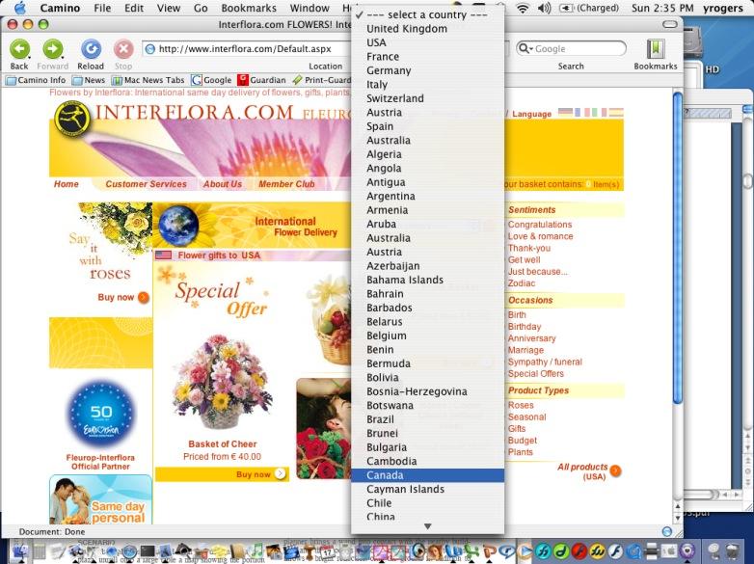Click the red Stop toolbar icon
This screenshot has width=754, height=564.
pyautogui.click(x=123, y=49)
